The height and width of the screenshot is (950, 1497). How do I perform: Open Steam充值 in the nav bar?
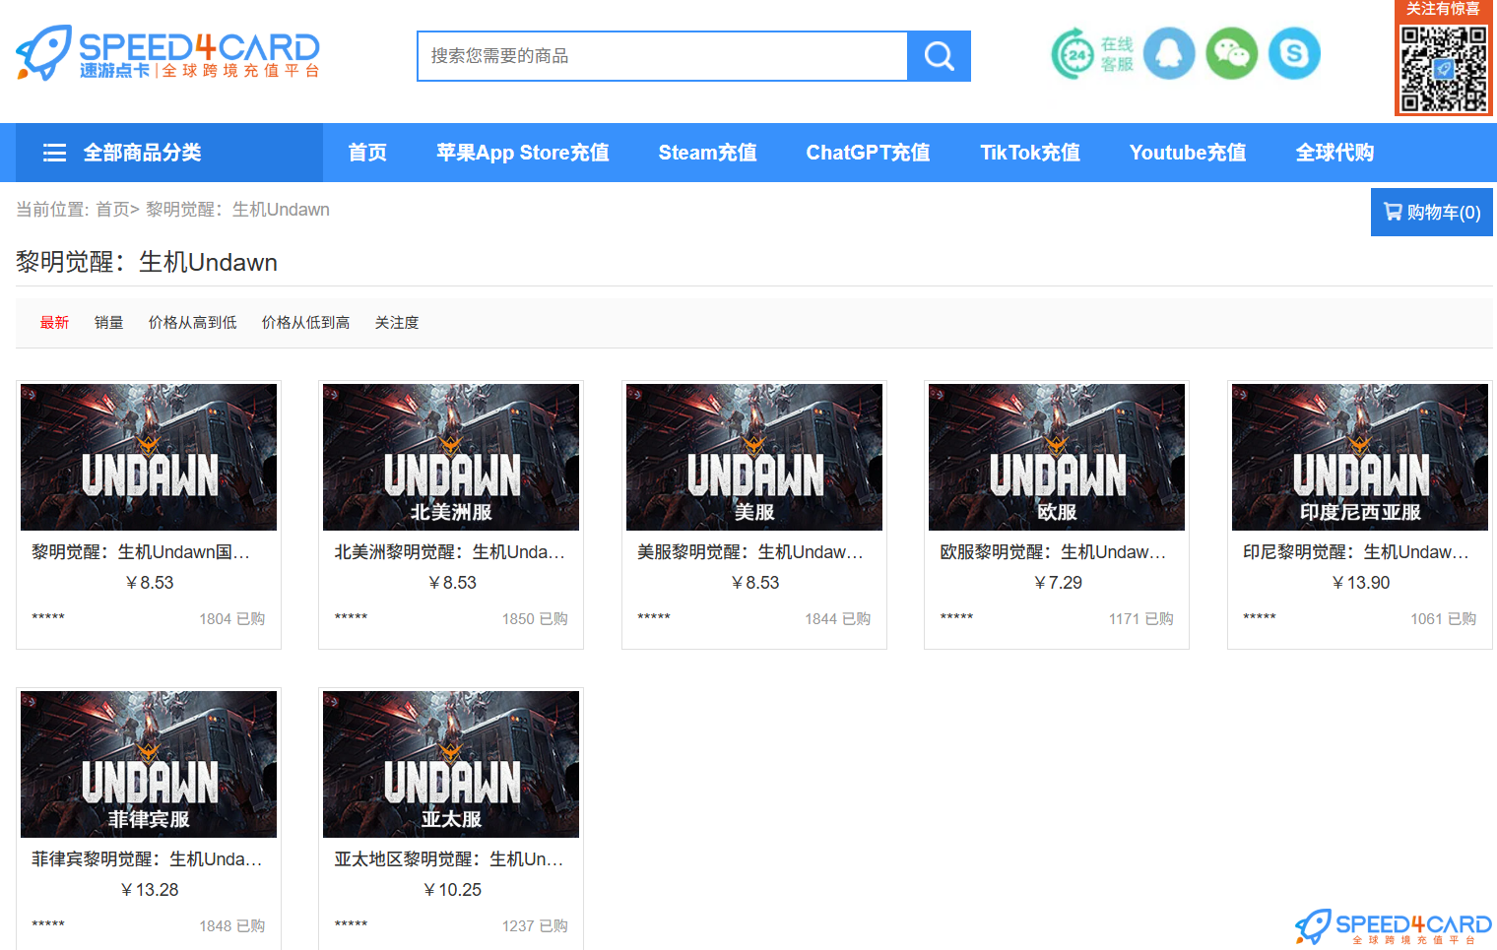[708, 153]
